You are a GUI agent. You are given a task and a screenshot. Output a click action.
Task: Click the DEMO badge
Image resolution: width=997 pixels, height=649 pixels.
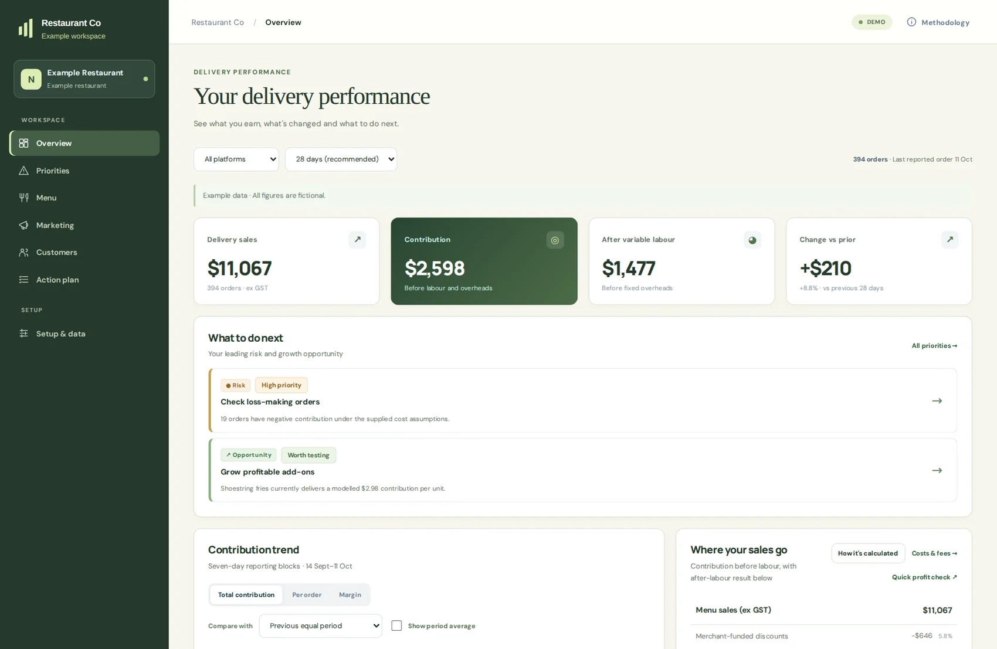872,22
